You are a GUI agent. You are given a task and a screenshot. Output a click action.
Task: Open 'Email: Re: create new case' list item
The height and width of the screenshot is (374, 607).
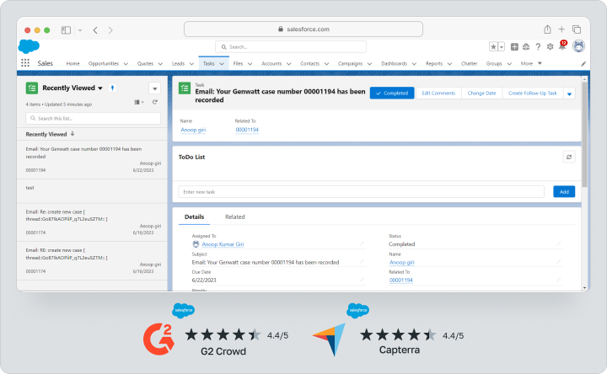point(92,222)
